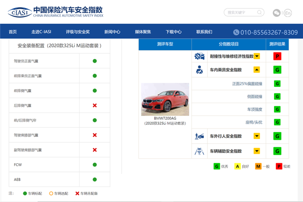Image resolution: width=303 pixels, height=202 pixels.
Task: Click the green G 优秀 legend swatch
Action: click(217, 166)
